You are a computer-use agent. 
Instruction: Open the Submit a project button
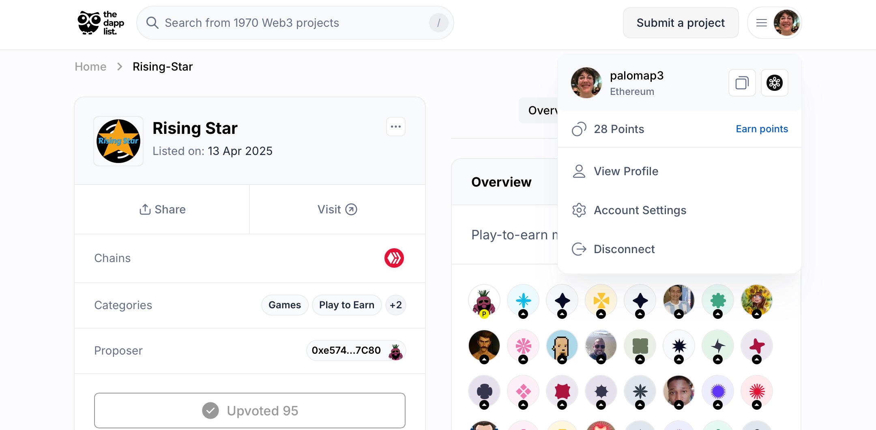point(681,23)
